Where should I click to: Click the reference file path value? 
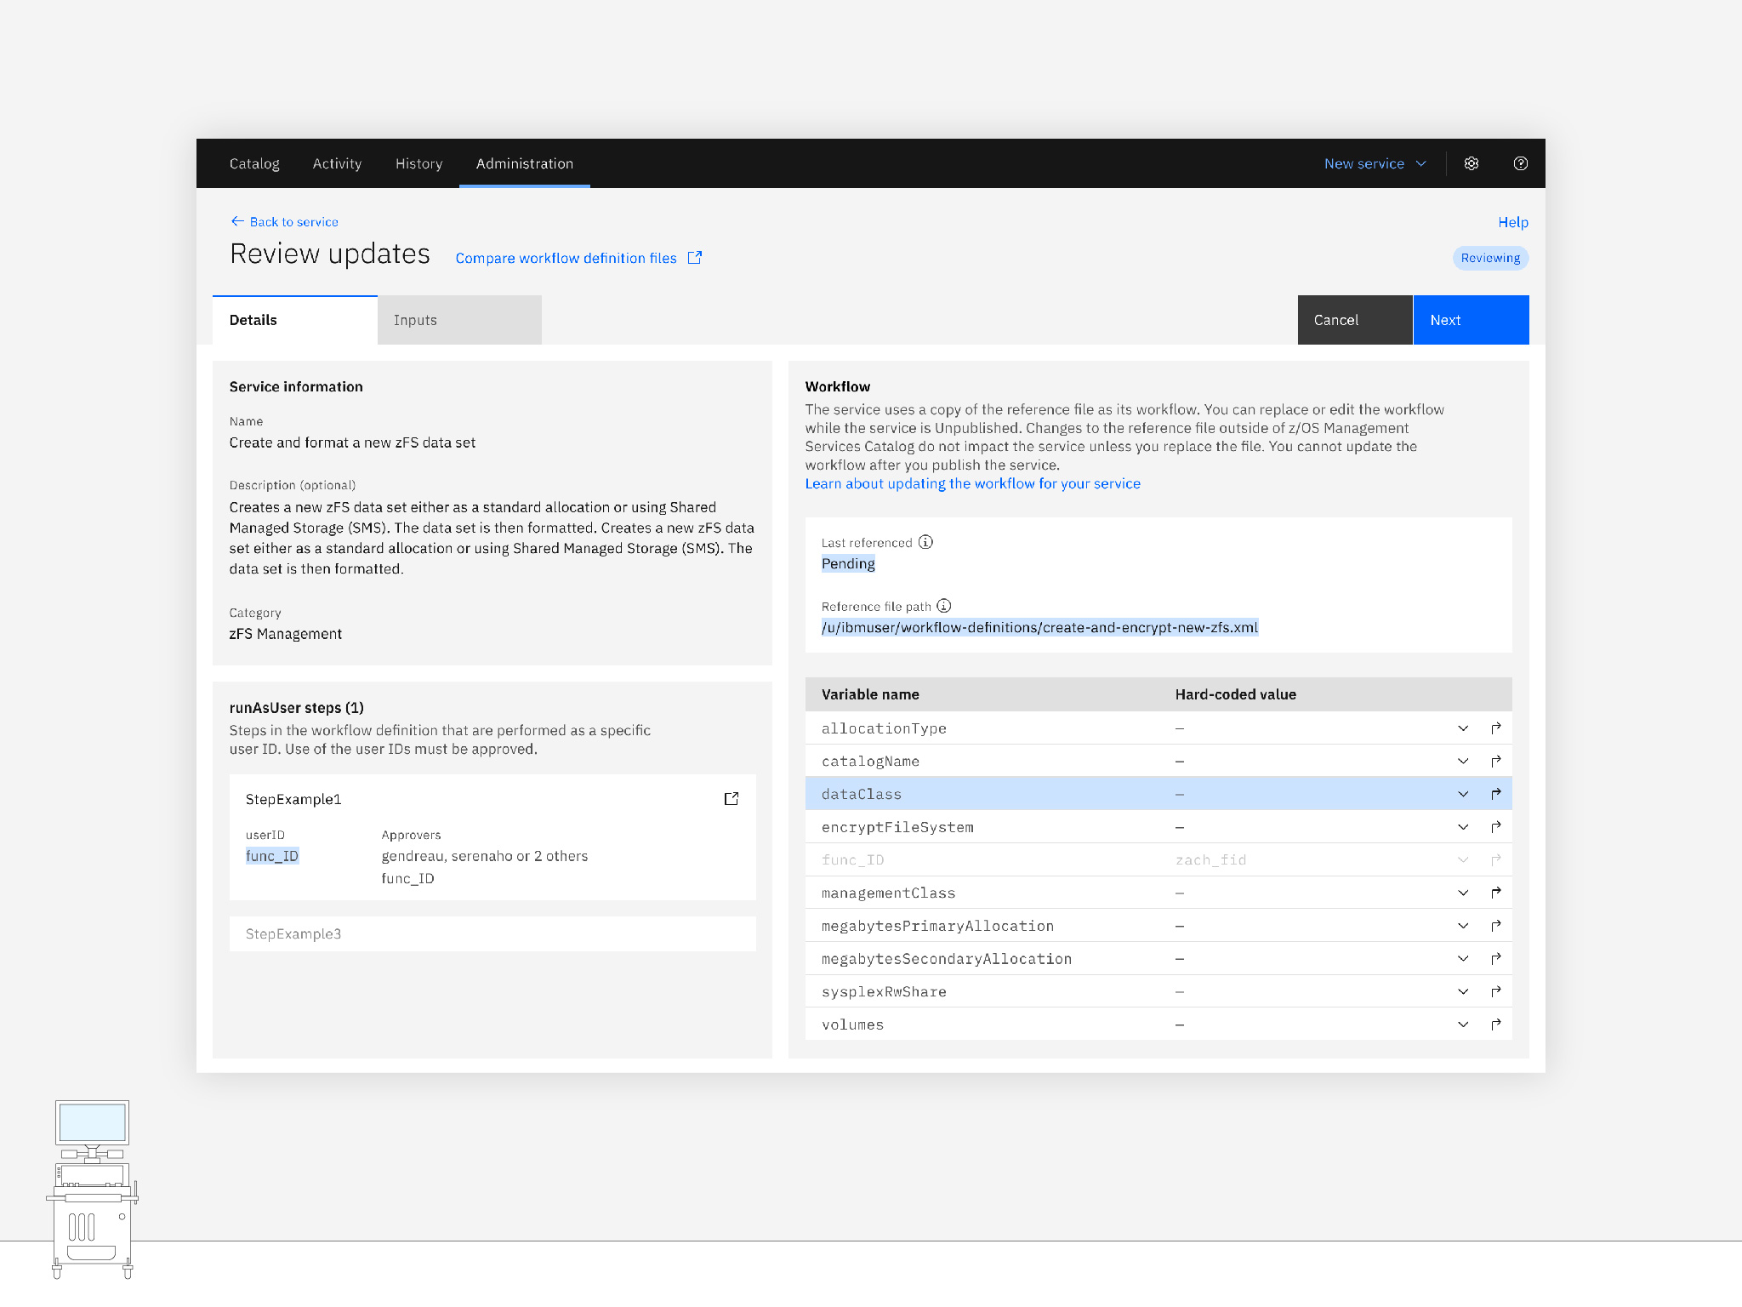[x=1039, y=627]
